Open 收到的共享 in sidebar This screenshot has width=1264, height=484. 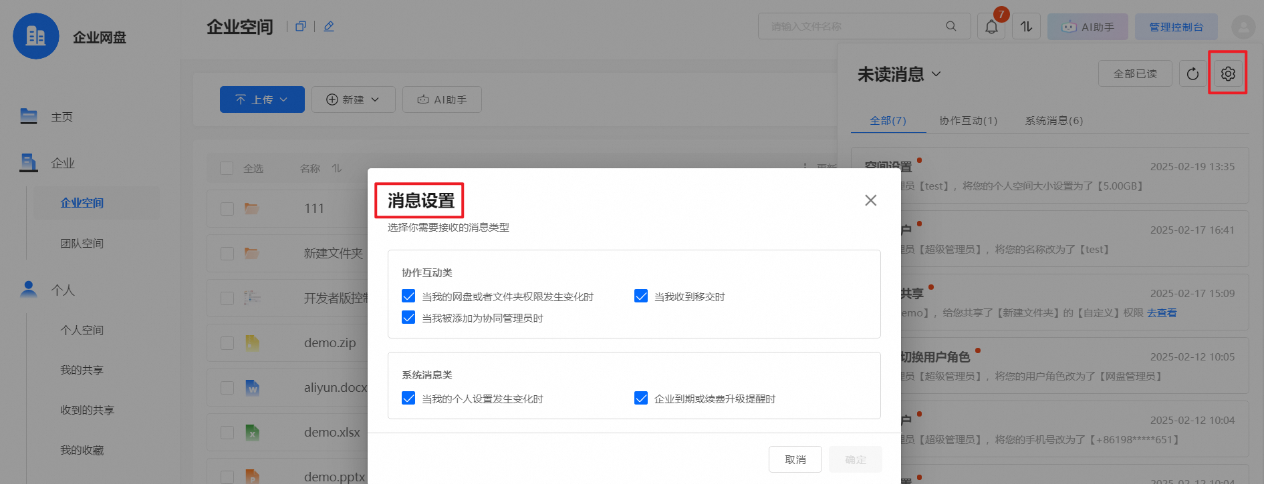point(87,411)
